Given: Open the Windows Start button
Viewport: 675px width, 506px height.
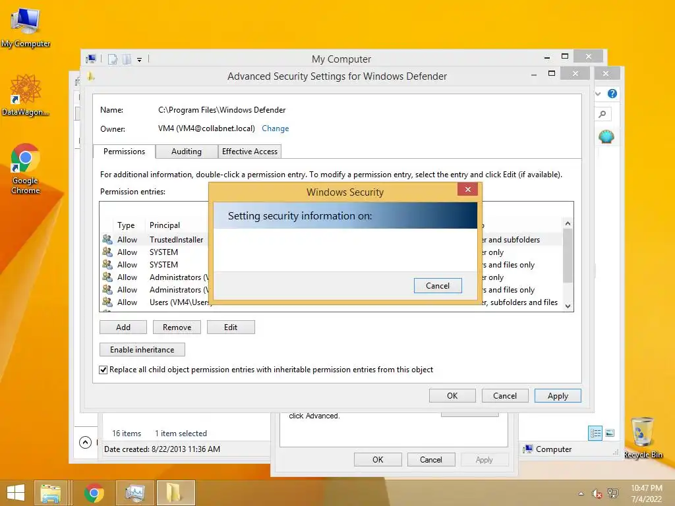Looking at the screenshot, I should pos(16,493).
